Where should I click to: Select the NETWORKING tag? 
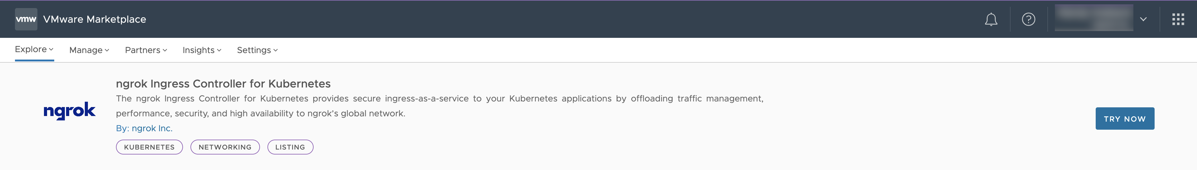(x=225, y=147)
